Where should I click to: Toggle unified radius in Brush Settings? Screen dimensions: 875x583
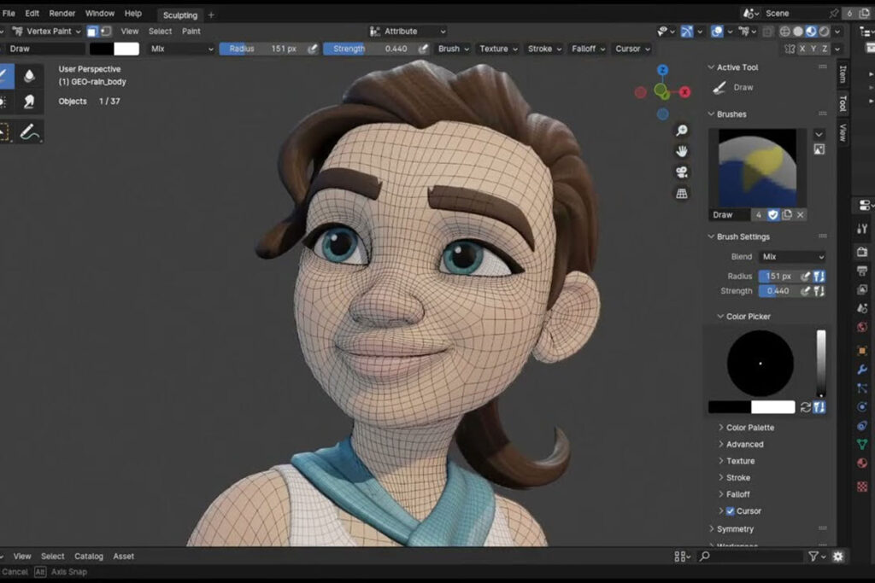pyautogui.click(x=819, y=277)
